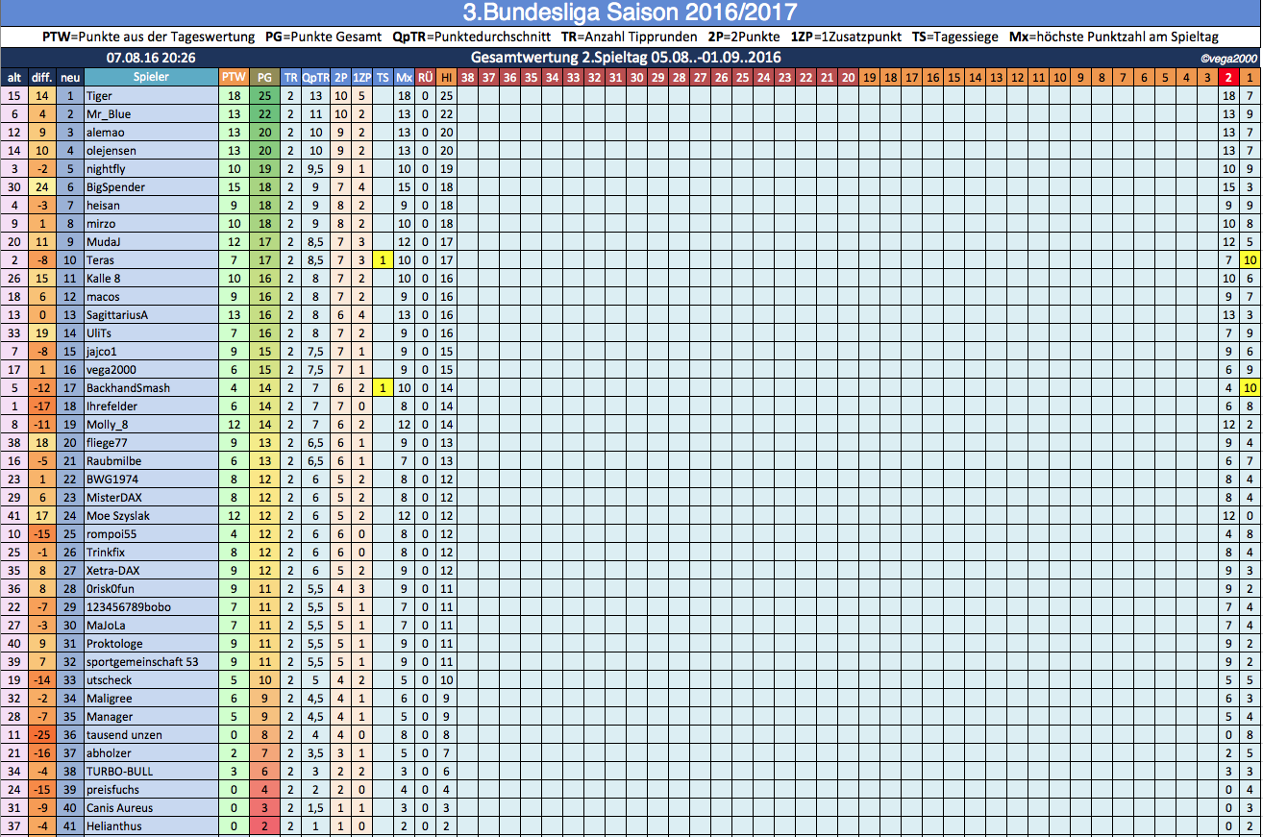
Task: Click yellow TS cell in BackhandSmash row
Action: 383,388
